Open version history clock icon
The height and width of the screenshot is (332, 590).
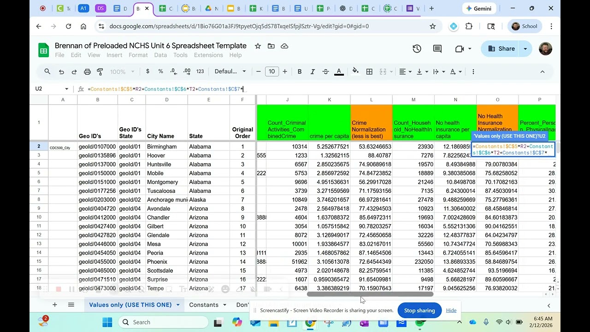pyautogui.click(x=417, y=48)
